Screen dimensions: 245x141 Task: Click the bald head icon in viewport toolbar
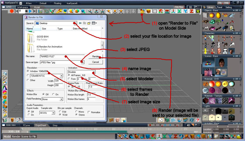coord(118,120)
